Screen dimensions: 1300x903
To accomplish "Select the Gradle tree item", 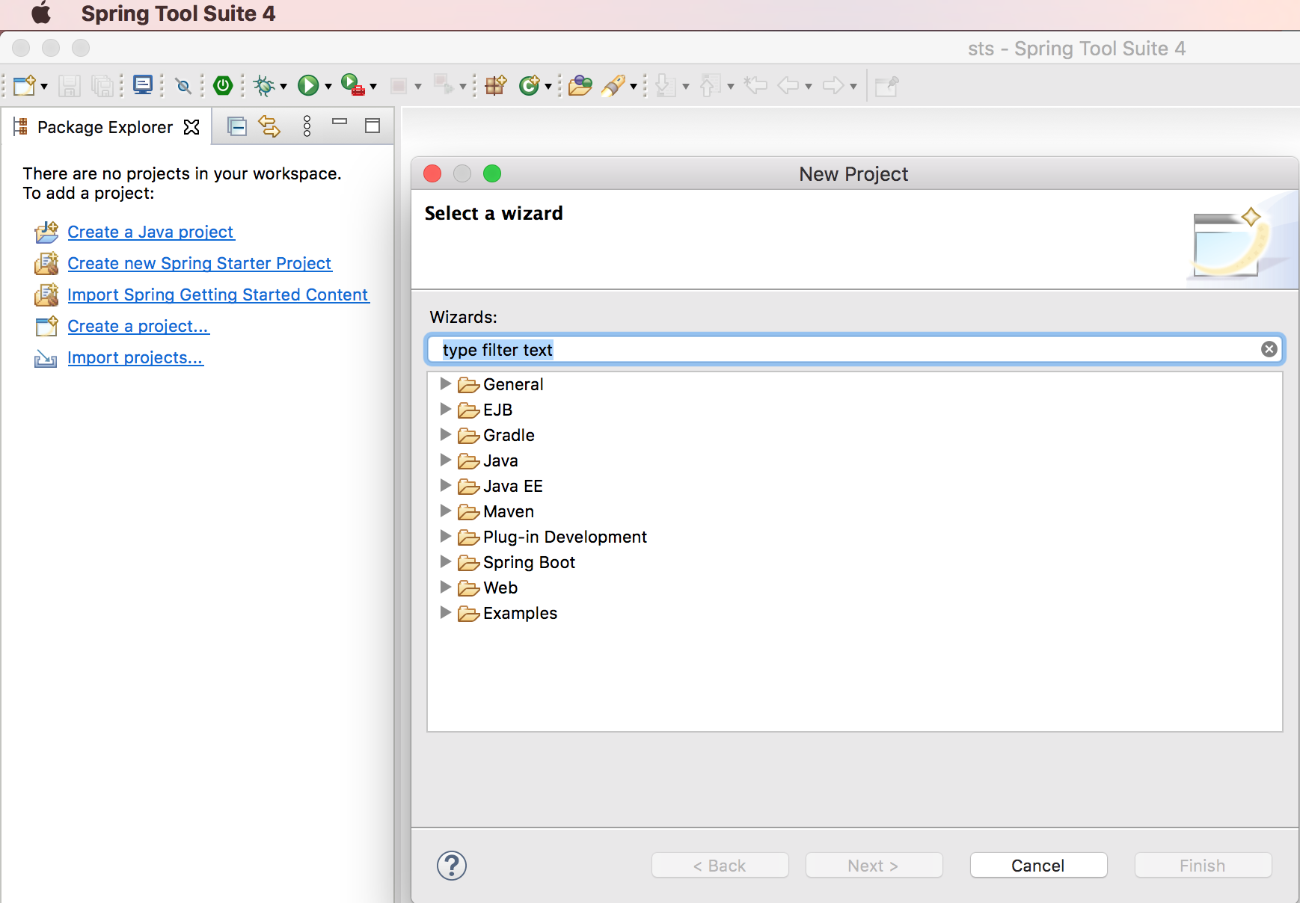I will (x=509, y=435).
